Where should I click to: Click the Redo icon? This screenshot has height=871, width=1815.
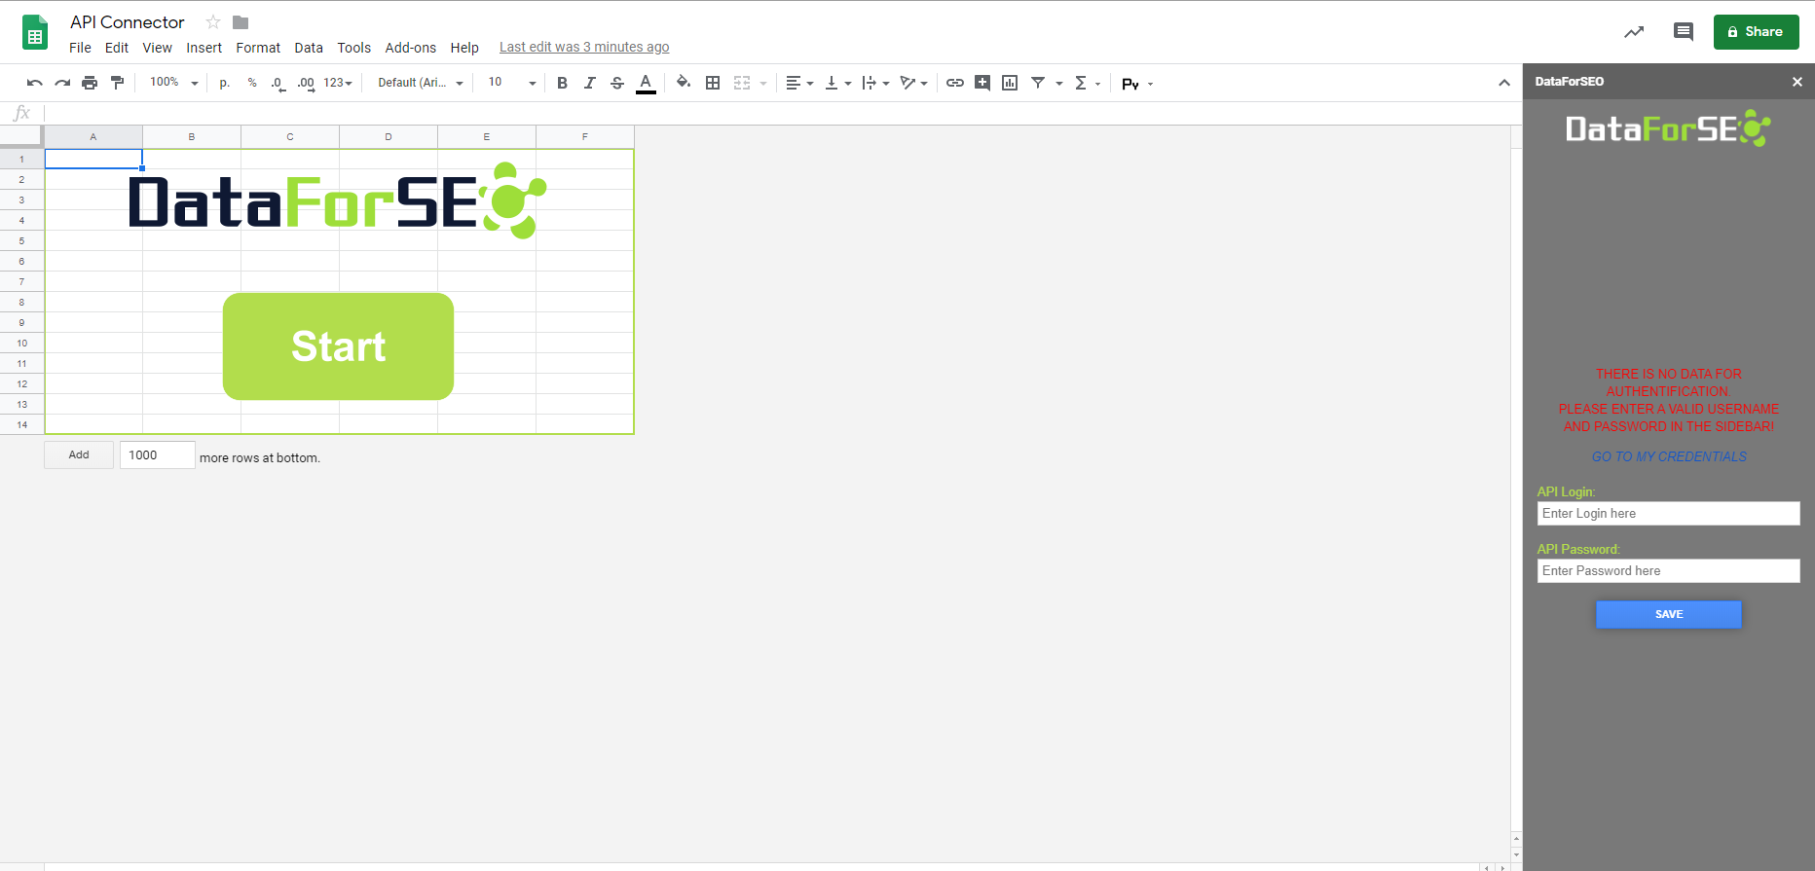(x=62, y=84)
